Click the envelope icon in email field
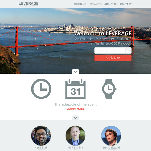 tap(128, 50)
